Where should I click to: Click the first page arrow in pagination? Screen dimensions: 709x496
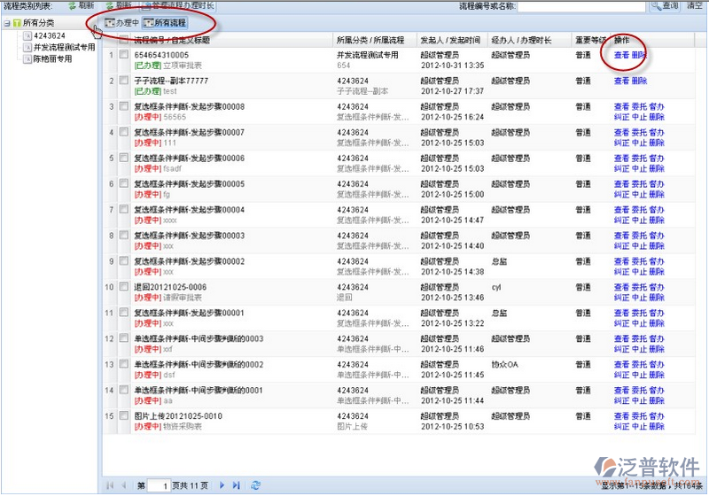[x=110, y=485]
